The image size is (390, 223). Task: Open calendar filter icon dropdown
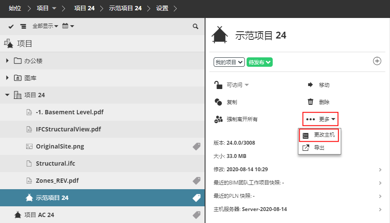68,26
